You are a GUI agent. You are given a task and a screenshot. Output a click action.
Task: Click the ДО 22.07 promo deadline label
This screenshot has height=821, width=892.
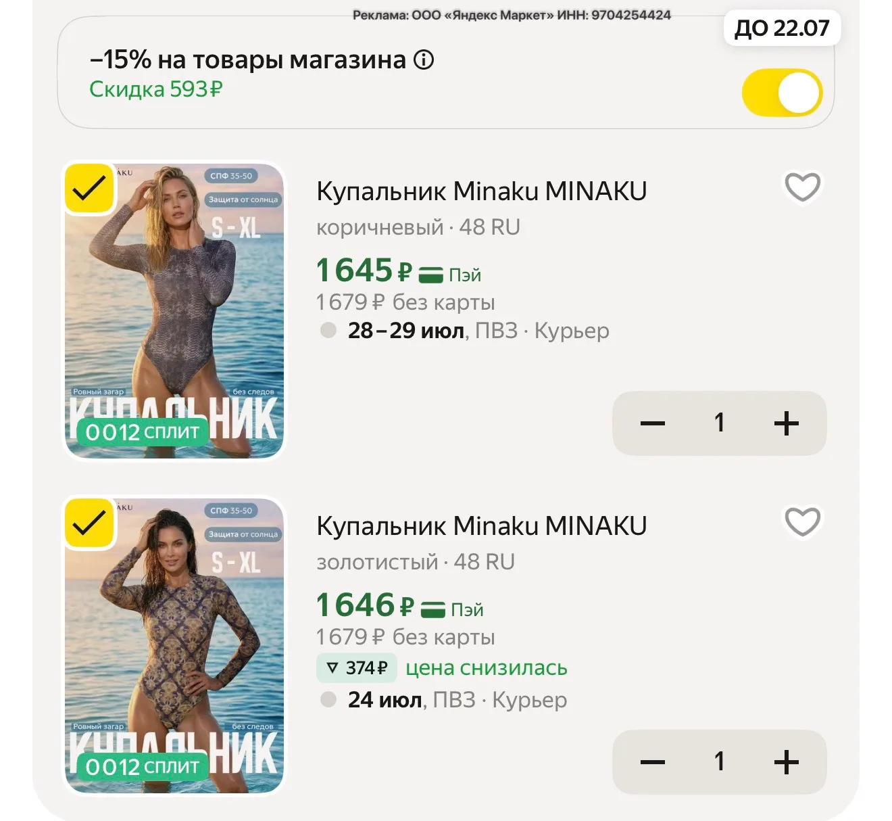tap(782, 28)
